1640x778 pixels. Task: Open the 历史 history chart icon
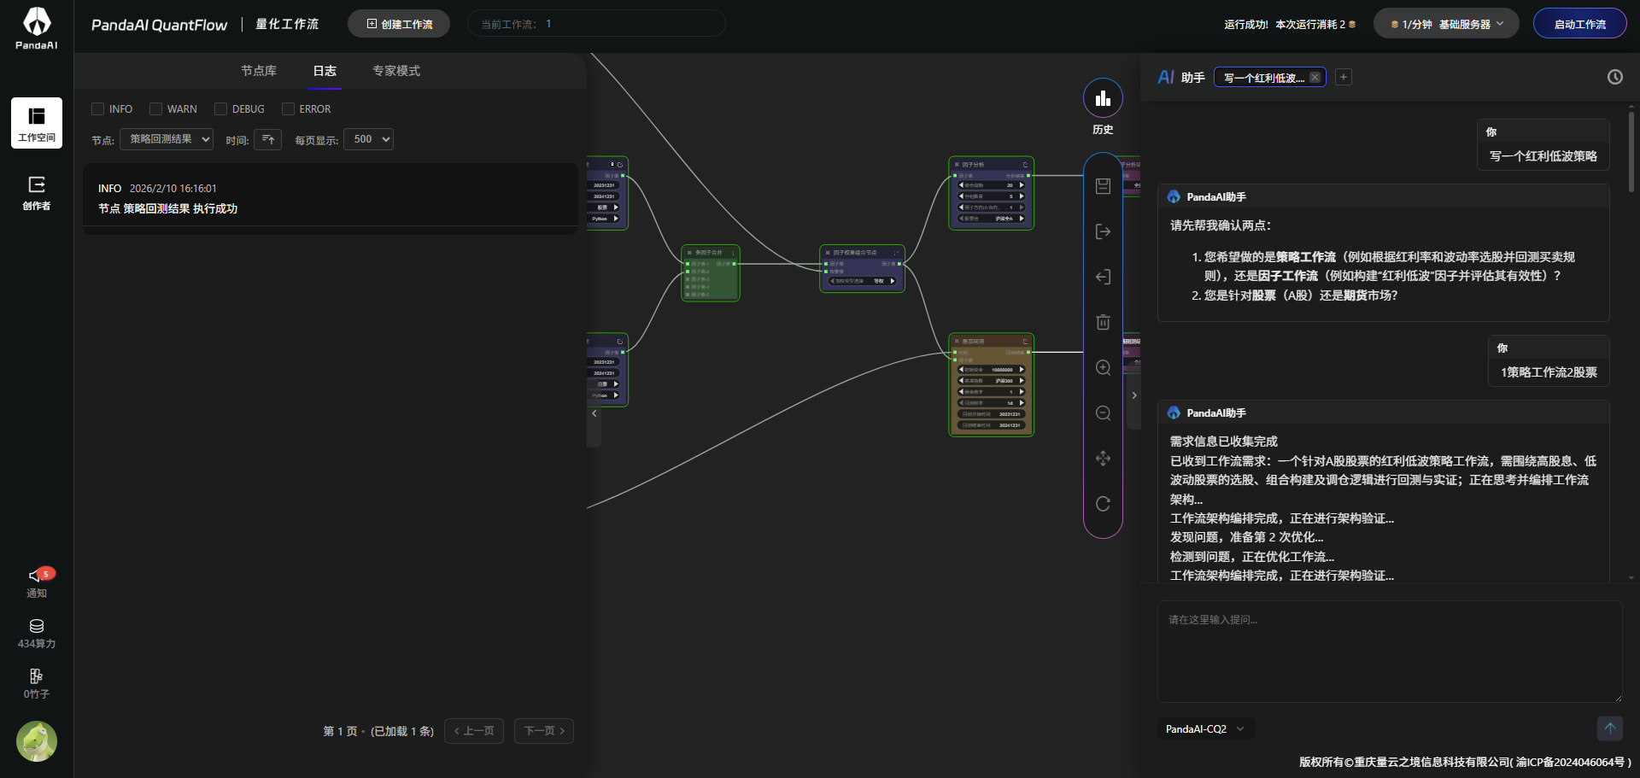tap(1103, 99)
